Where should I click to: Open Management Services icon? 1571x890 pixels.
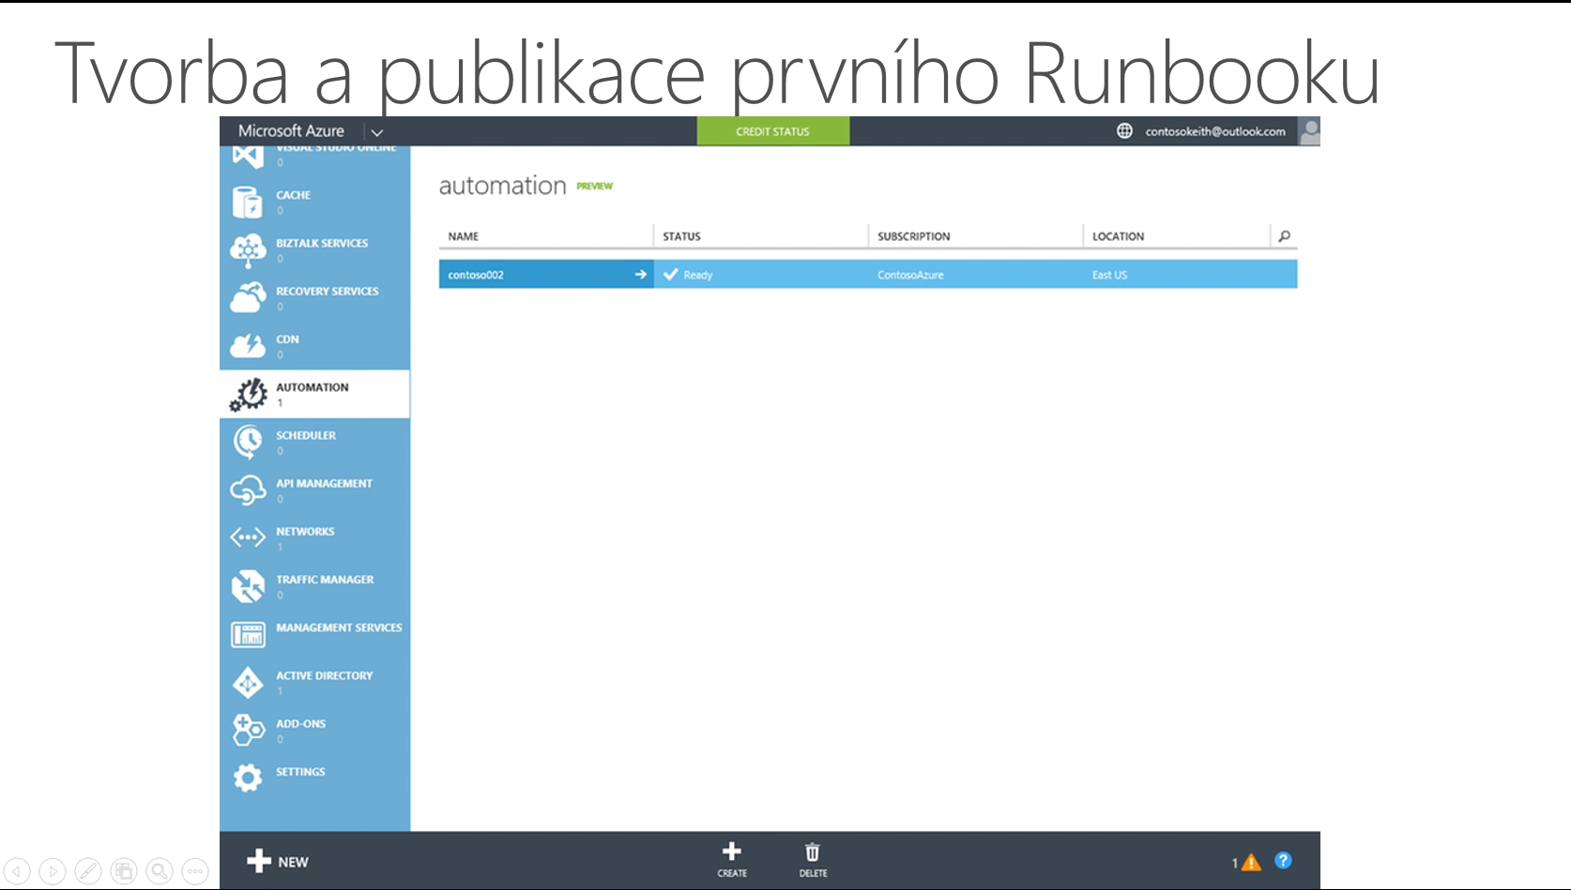[x=248, y=635]
